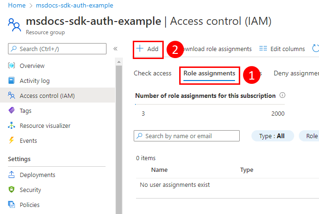319x214 pixels.
Task: Switch to the Check access tab
Action: 152,74
